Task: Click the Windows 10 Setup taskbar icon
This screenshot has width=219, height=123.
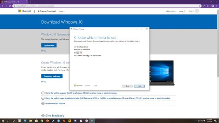Action: click(92, 121)
